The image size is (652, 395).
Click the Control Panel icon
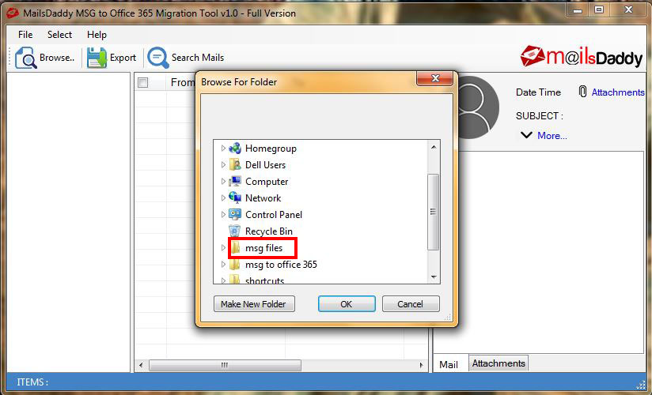[x=234, y=215]
